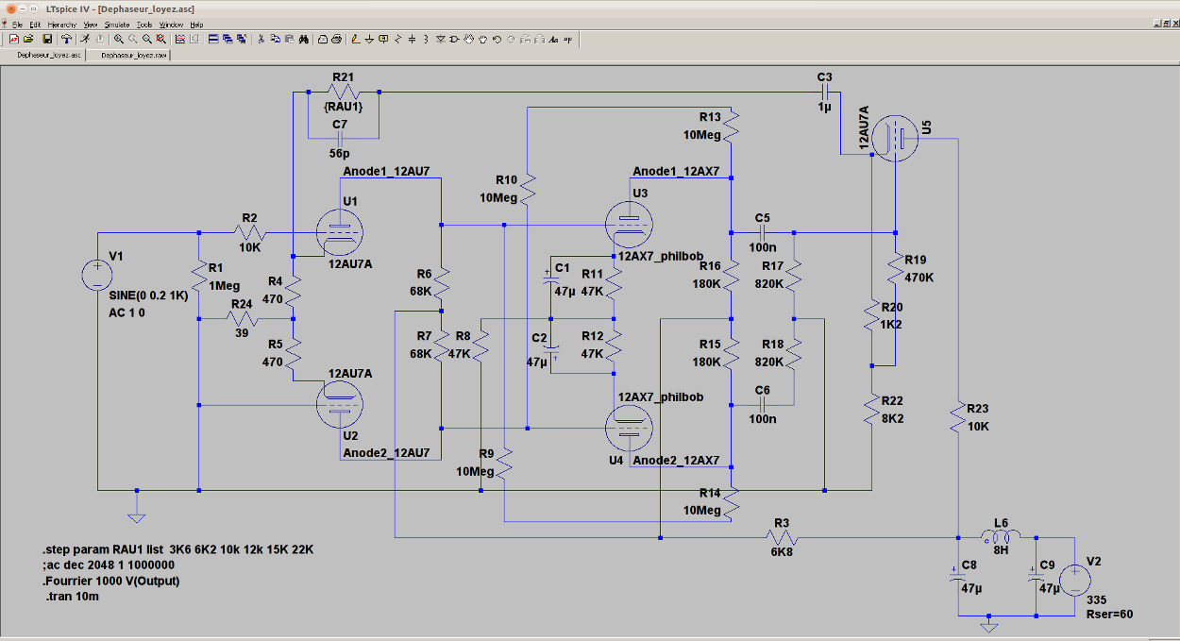Click the R23 10K resistor symbol

tap(959, 418)
